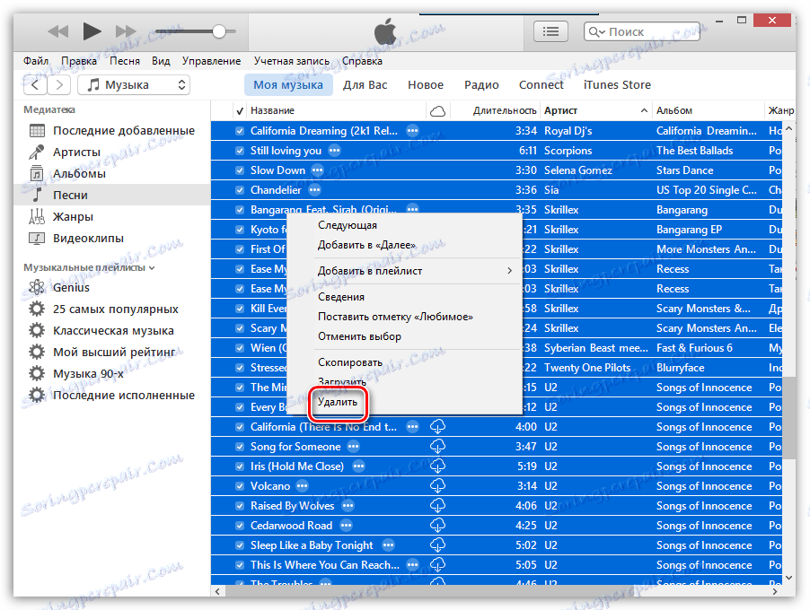Go forward with the right arrow

[59, 85]
